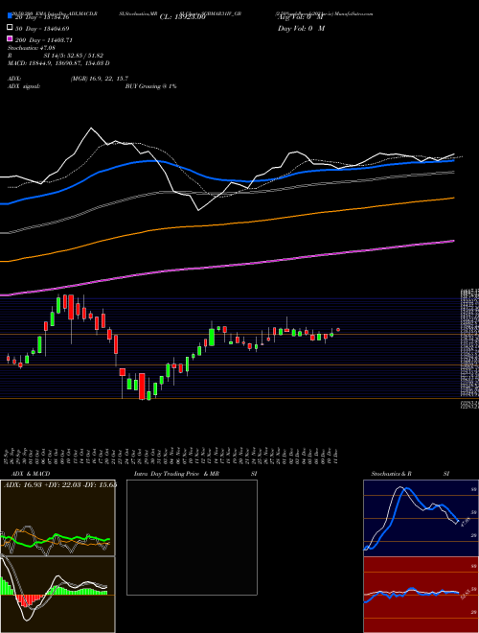Click the 'SI 14/3: 52.85 / 51.82' reading
This screenshot has width=479, height=633.
point(72,56)
